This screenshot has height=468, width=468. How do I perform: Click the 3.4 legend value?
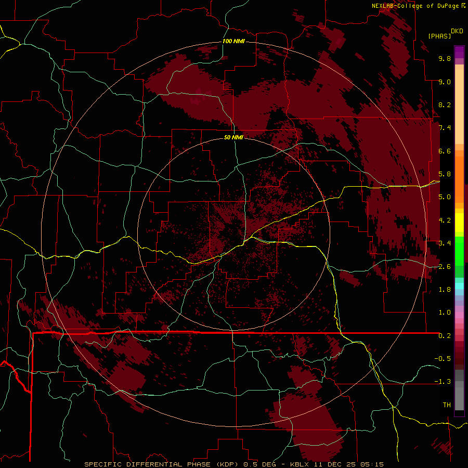(x=445, y=243)
